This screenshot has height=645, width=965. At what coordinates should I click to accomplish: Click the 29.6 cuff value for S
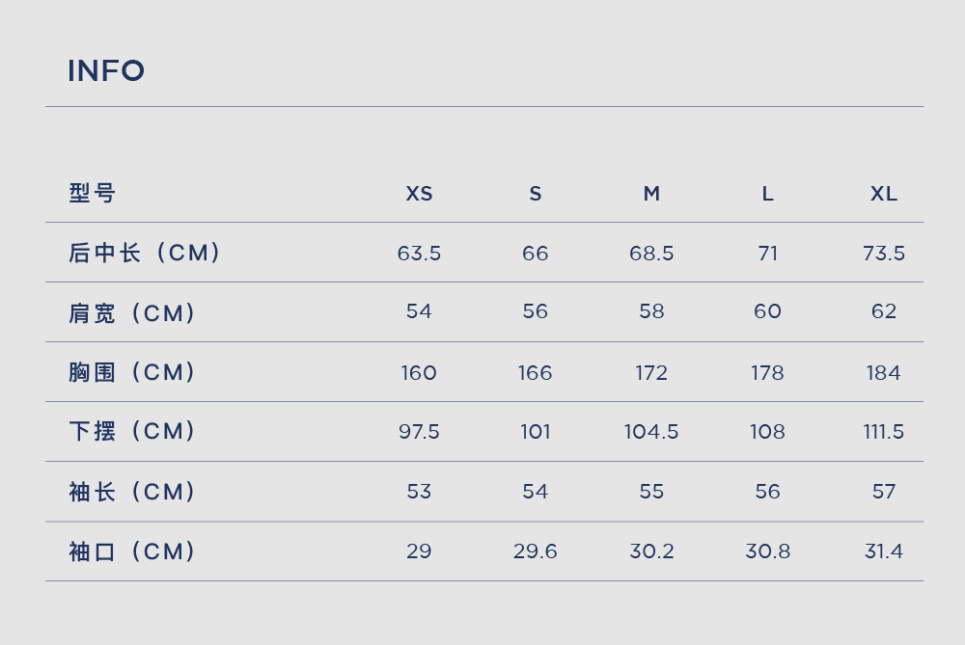pyautogui.click(x=536, y=551)
